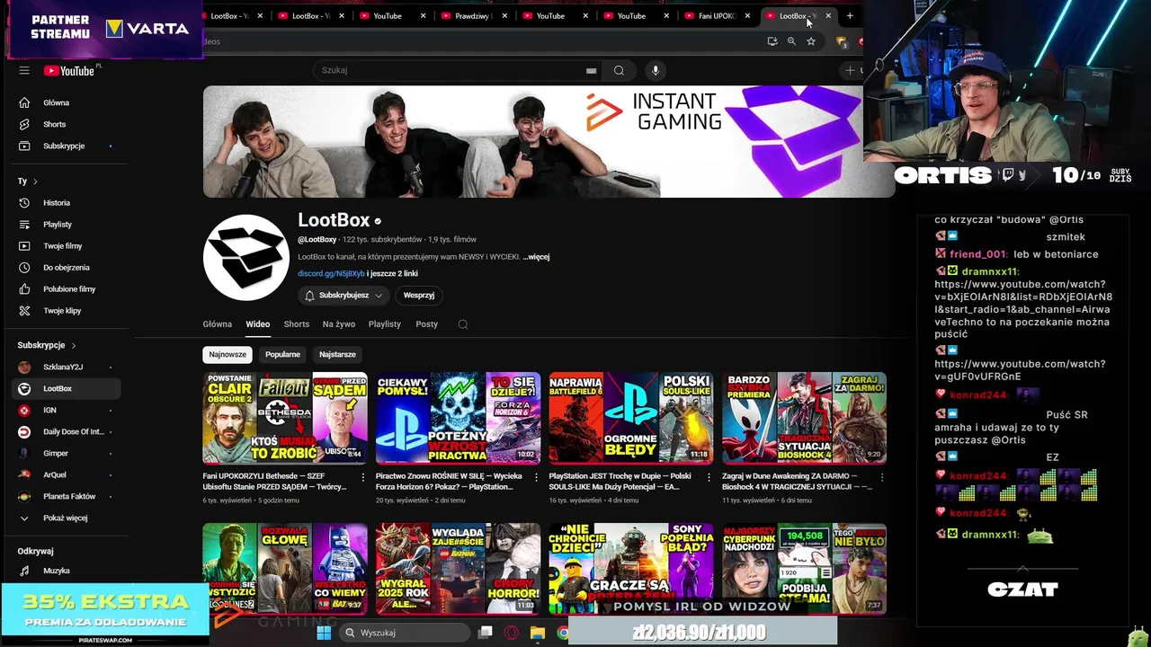
Task: Open a new browser tab
Action: 850,15
